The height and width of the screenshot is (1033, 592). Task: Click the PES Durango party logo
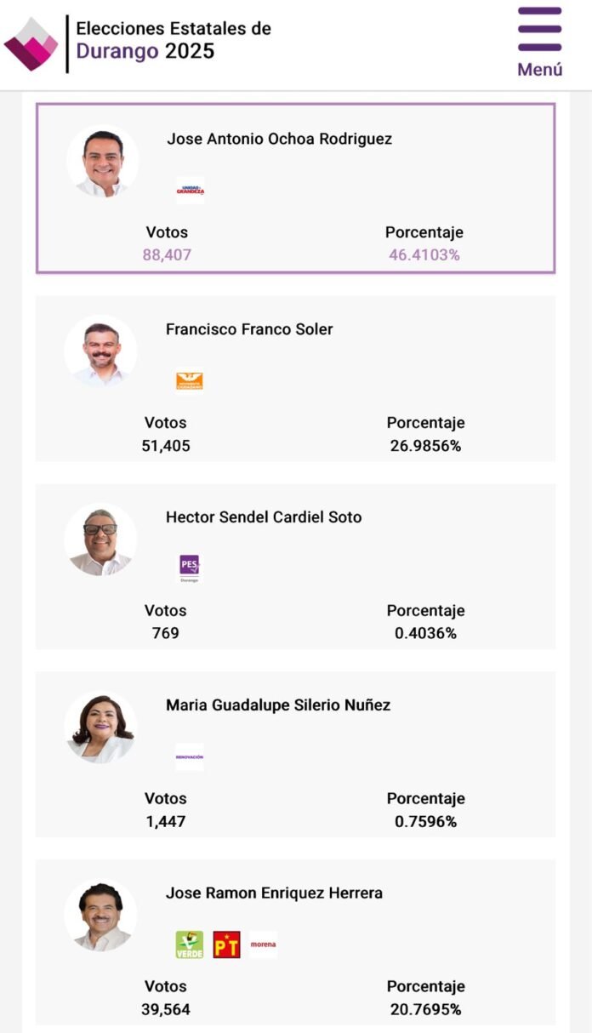(190, 568)
